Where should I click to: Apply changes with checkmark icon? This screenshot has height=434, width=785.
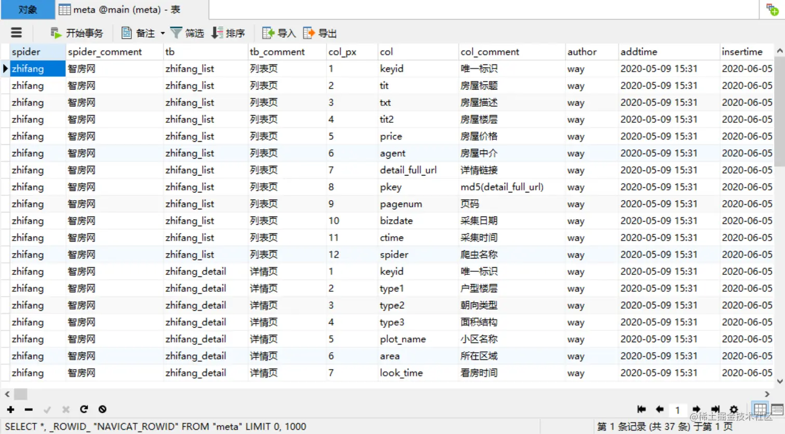(47, 410)
